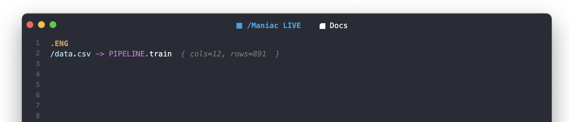
Task: Open the Docs tab
Action: pyautogui.click(x=338, y=26)
